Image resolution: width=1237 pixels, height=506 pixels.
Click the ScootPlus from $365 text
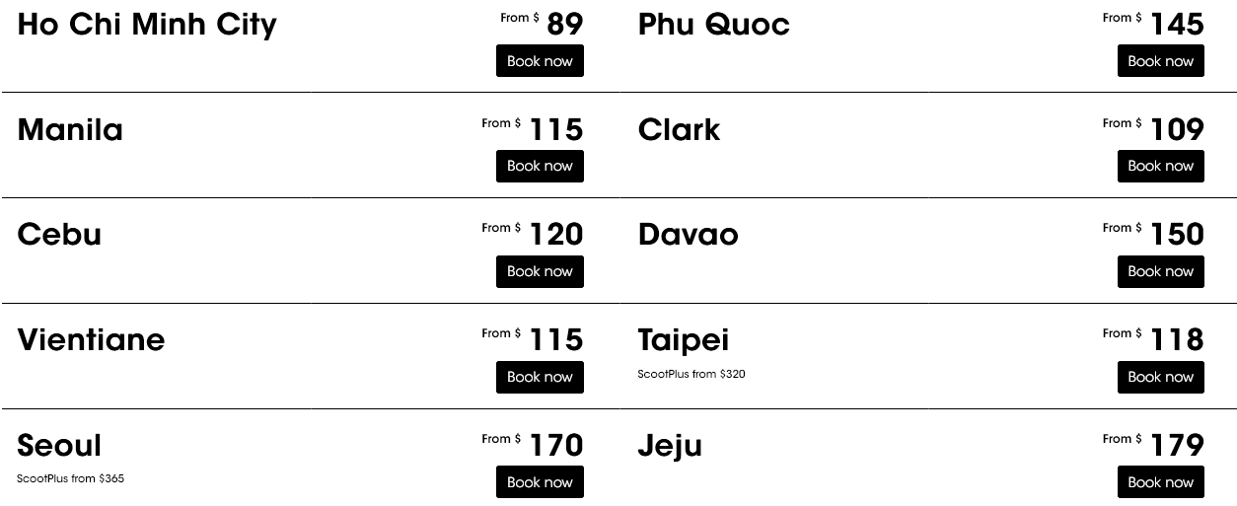coord(70,479)
